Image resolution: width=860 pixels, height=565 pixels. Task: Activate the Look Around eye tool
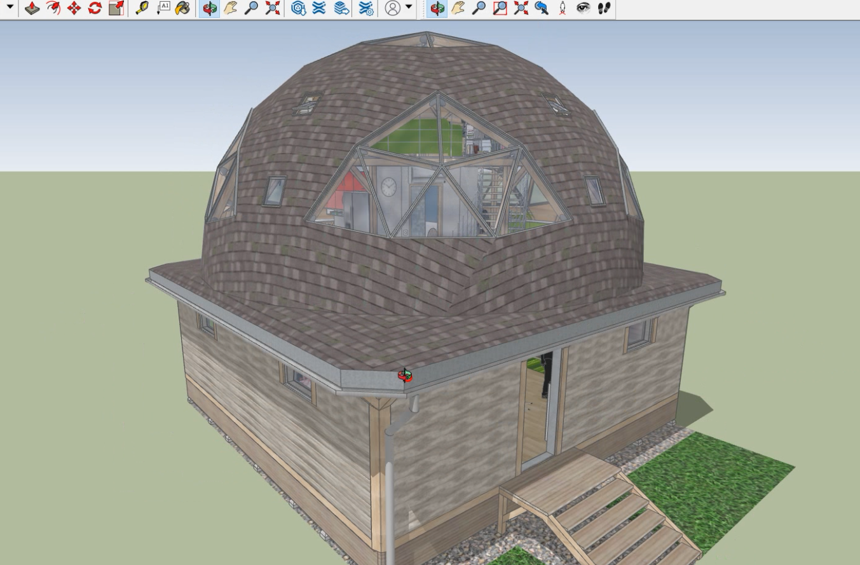584,8
